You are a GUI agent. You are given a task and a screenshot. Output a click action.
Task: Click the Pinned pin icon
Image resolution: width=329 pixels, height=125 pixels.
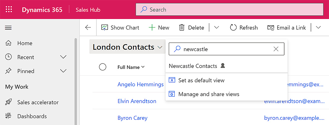point(9,71)
